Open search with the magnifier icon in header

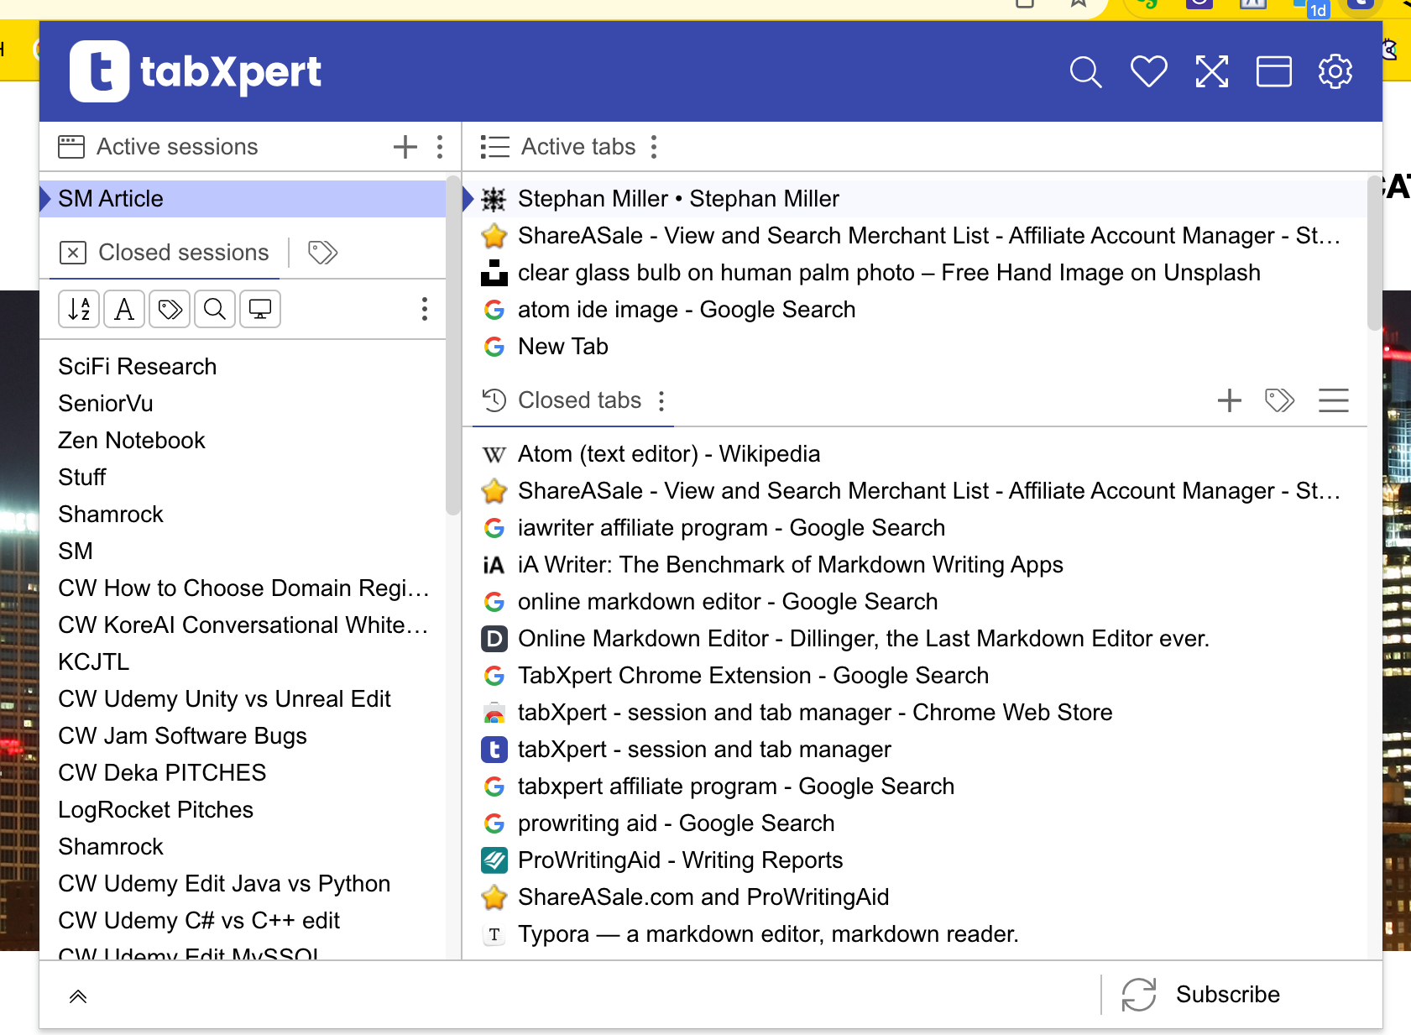(1086, 71)
